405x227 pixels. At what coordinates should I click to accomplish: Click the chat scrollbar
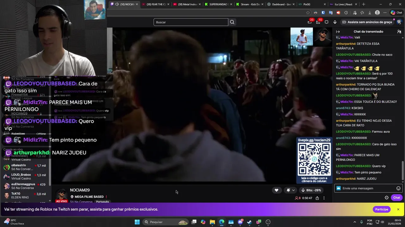(403, 171)
